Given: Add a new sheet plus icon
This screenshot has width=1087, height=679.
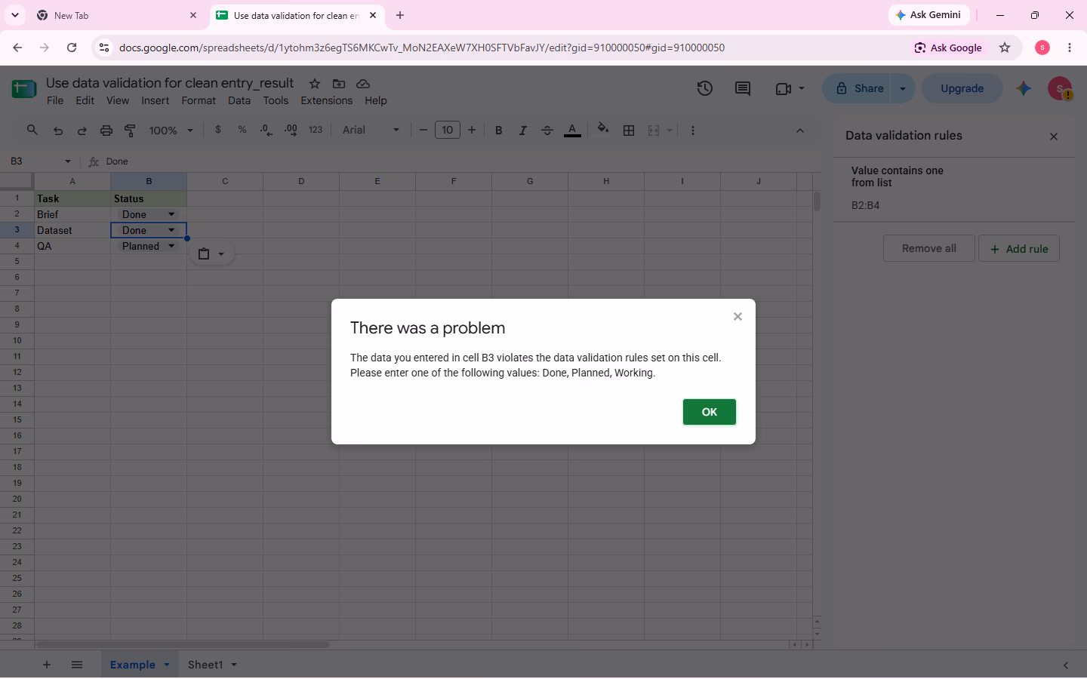Looking at the screenshot, I should click(x=47, y=665).
